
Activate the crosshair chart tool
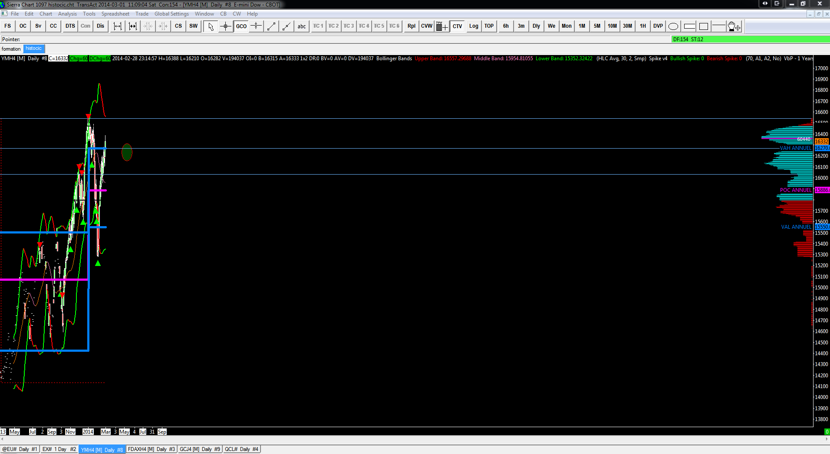click(226, 26)
